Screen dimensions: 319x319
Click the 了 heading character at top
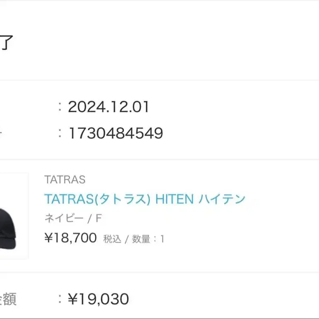coord(6,43)
